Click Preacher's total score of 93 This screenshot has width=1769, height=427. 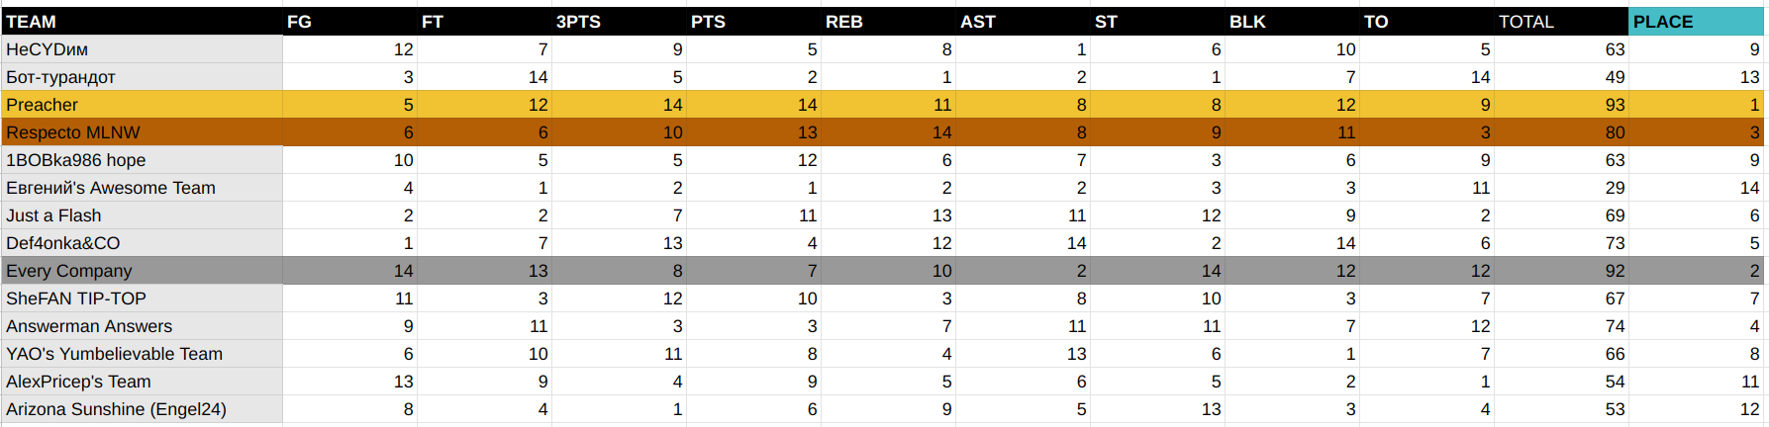(x=1561, y=105)
